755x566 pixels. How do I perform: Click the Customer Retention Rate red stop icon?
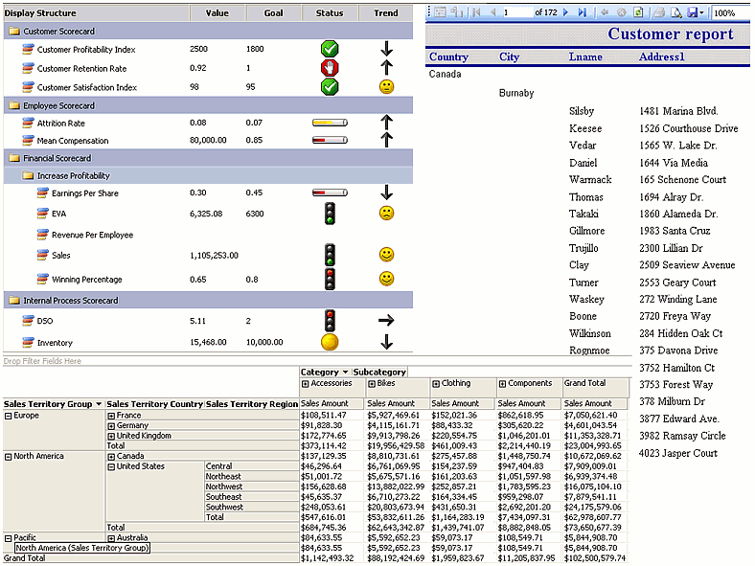pos(330,68)
